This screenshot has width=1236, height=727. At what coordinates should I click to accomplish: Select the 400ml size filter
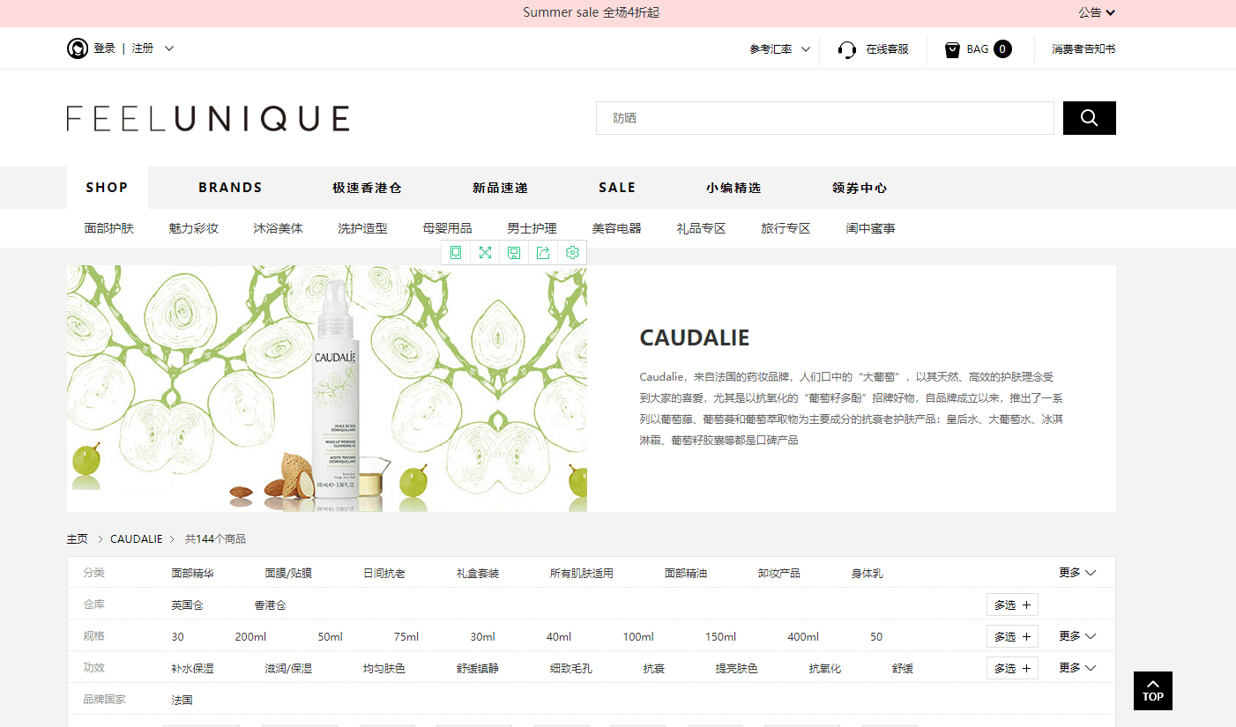click(803, 636)
